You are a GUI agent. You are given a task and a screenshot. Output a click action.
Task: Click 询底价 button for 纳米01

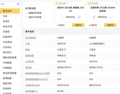coord(78,25)
